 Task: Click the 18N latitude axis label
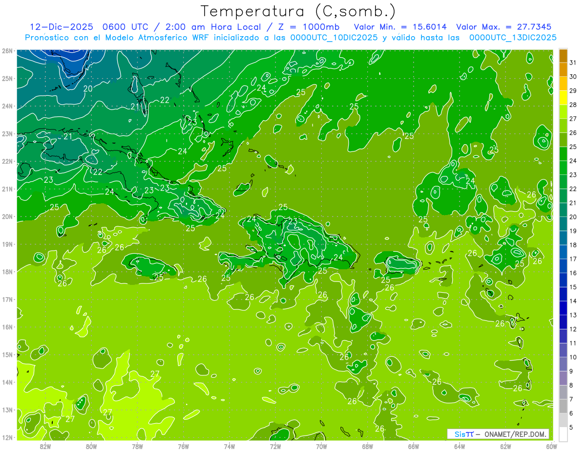pyautogui.click(x=7, y=272)
